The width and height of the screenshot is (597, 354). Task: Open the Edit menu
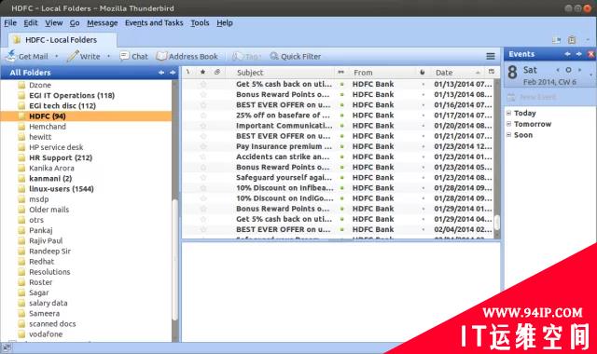(x=31, y=22)
